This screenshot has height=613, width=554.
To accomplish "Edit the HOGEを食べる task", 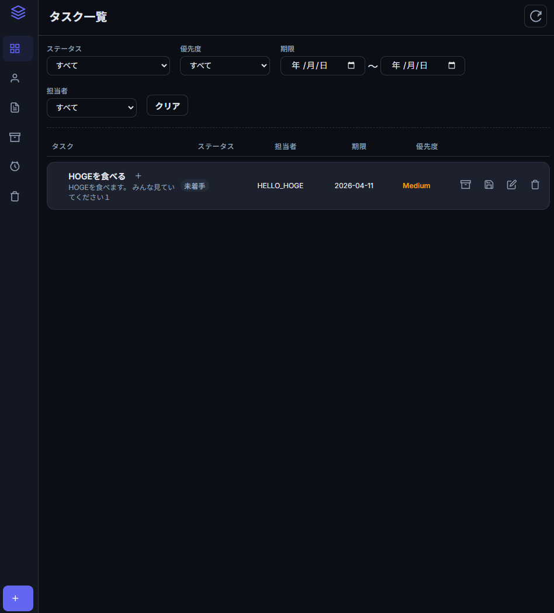I will point(512,185).
